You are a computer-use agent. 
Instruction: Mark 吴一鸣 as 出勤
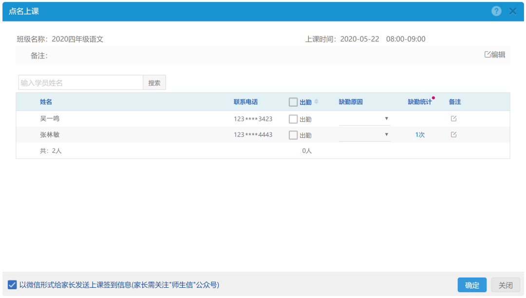293,119
